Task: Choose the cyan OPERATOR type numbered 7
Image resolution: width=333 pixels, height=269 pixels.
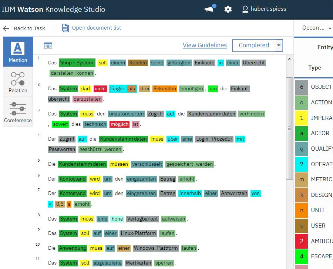Action: (302, 164)
